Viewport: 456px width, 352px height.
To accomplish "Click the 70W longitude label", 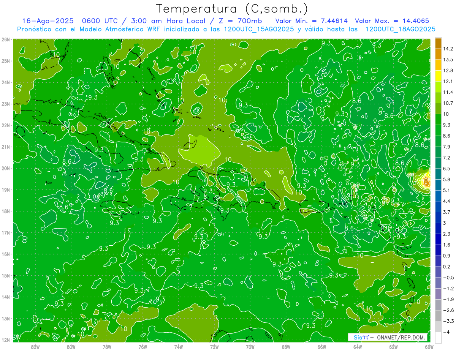I will click(x=250, y=347).
